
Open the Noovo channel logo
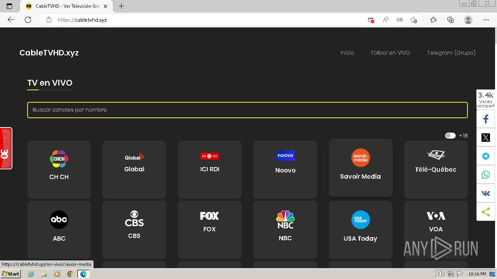point(285,155)
